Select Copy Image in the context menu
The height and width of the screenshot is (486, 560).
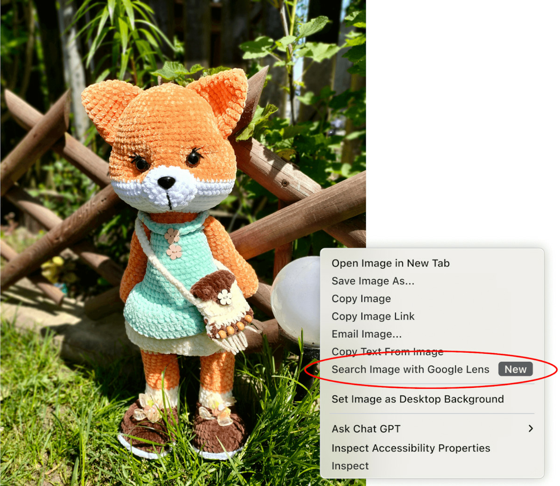(361, 299)
